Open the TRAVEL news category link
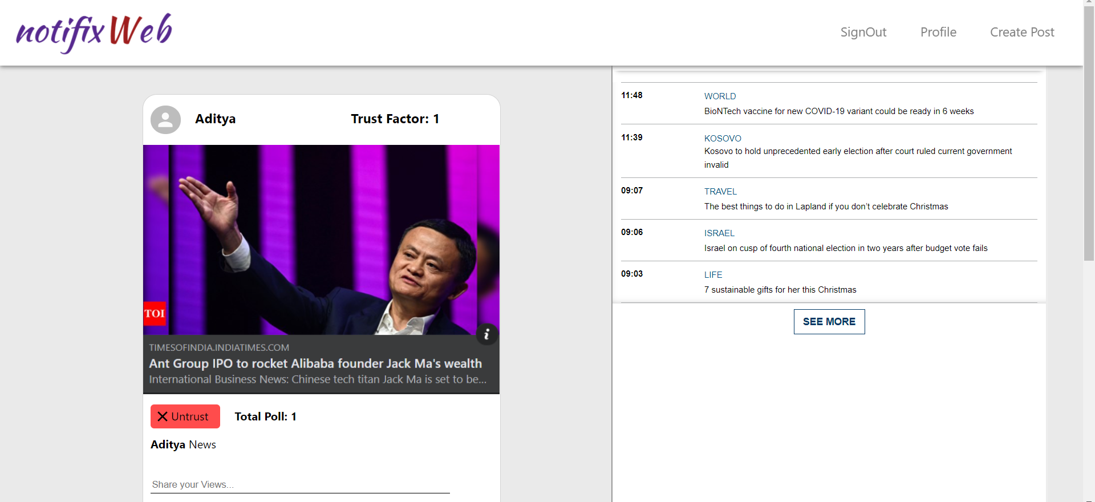This screenshot has width=1095, height=502. [x=720, y=192]
